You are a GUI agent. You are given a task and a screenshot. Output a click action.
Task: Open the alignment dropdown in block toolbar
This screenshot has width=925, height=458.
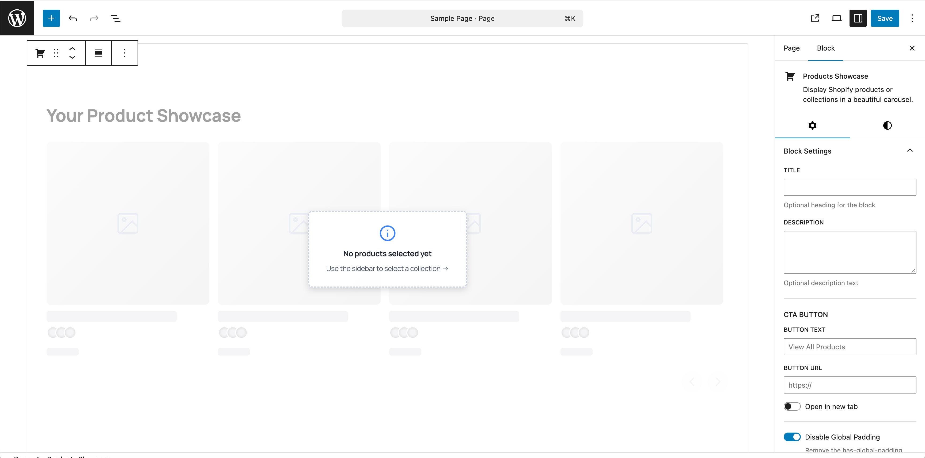98,53
